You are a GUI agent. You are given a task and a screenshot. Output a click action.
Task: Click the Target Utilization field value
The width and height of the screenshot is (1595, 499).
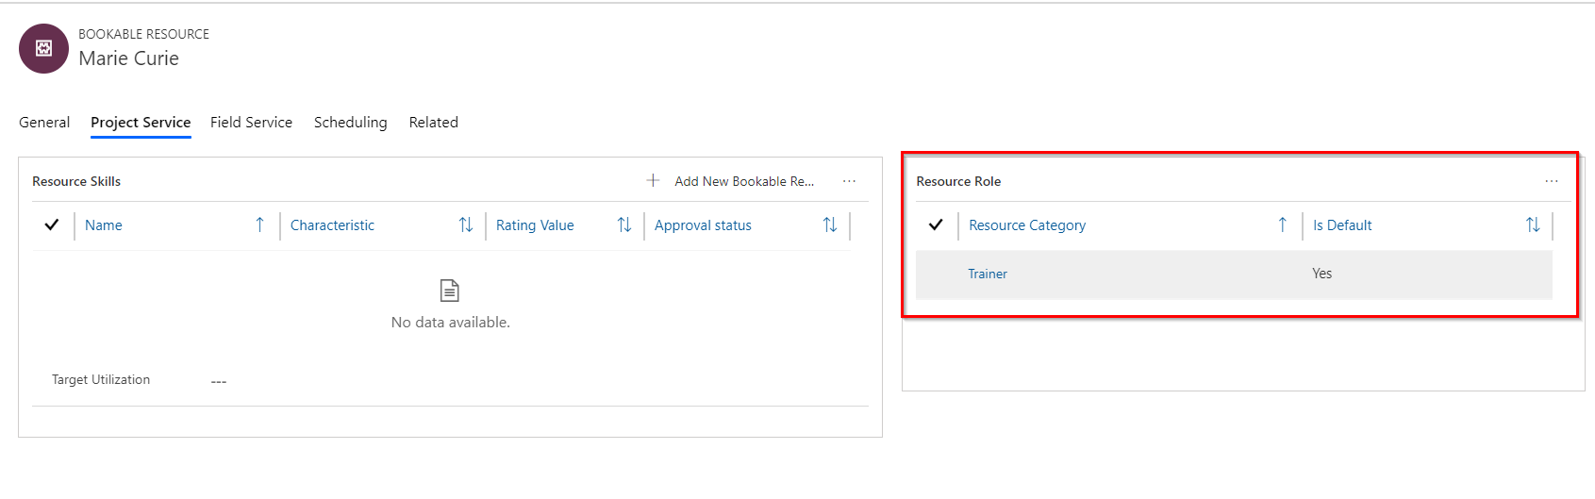click(x=219, y=381)
